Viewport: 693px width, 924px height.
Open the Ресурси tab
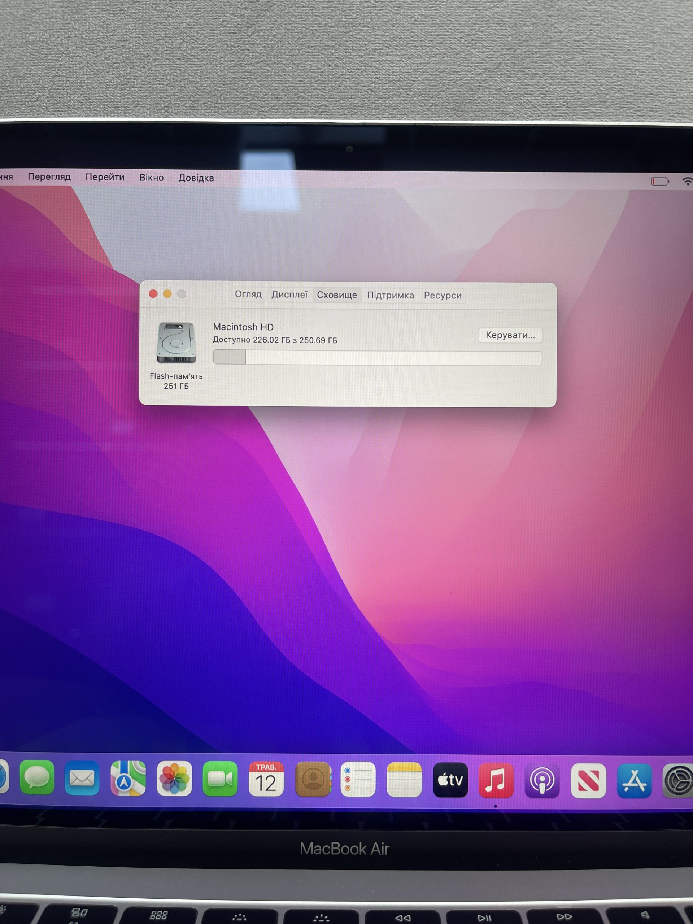point(443,295)
